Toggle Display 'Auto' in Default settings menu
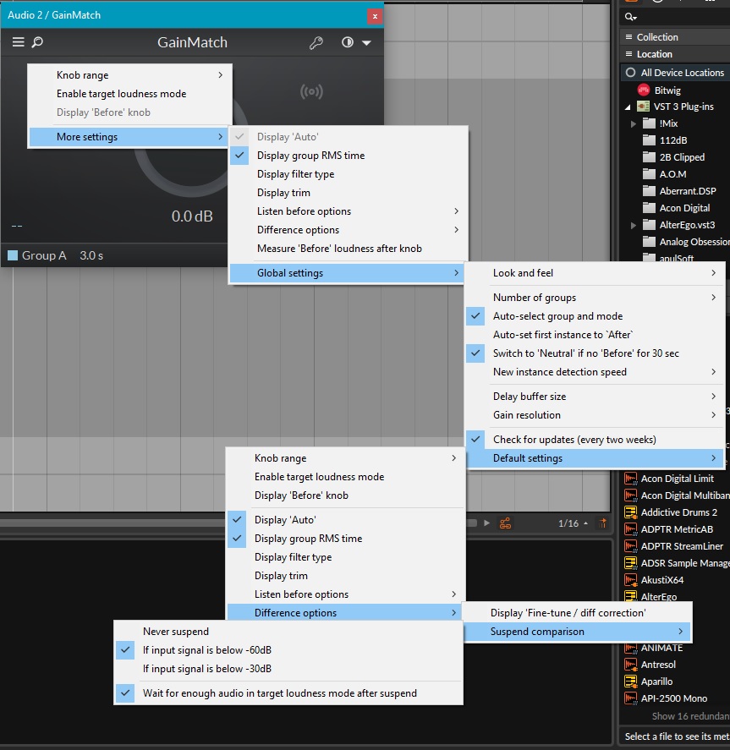 coord(345,520)
